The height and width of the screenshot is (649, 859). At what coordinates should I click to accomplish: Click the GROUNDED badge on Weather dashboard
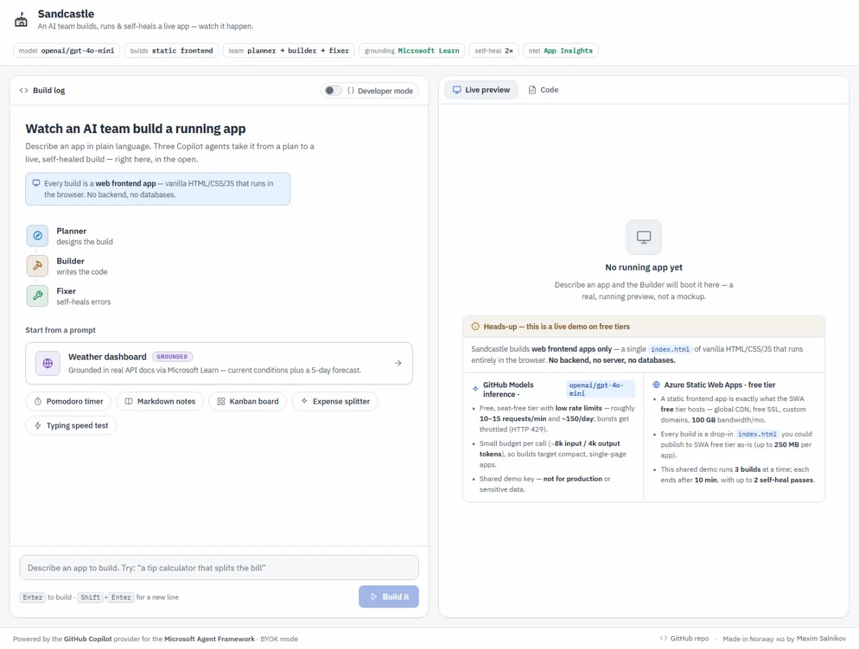172,357
